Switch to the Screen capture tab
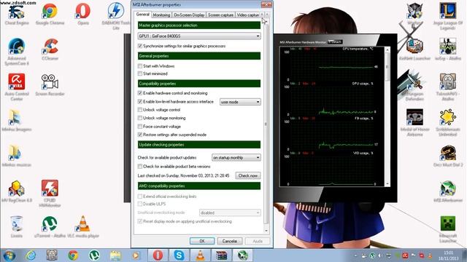Screen dimensions: 467x262 (220, 15)
